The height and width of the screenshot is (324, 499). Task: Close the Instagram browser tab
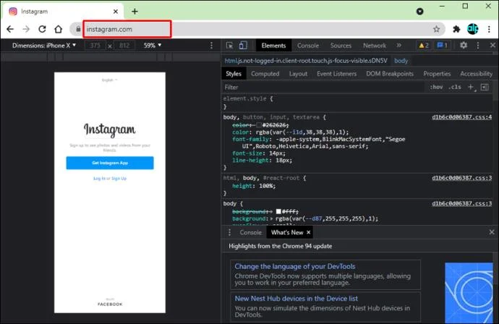tap(116, 12)
